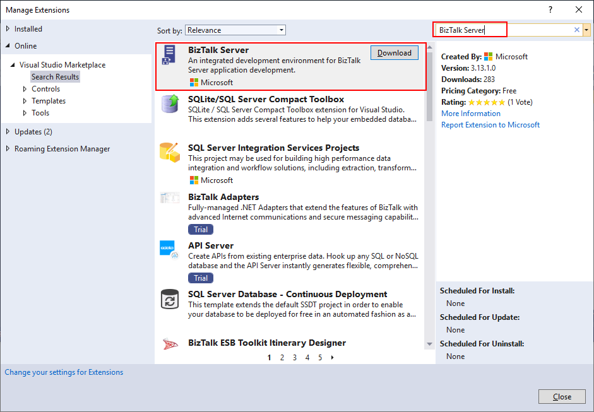Click BizTalk ESB Toolkit Itinerary Designer icon
The image size is (594, 412).
pyautogui.click(x=169, y=344)
